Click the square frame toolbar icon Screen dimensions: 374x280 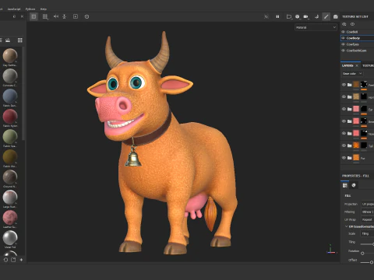tap(76, 16)
